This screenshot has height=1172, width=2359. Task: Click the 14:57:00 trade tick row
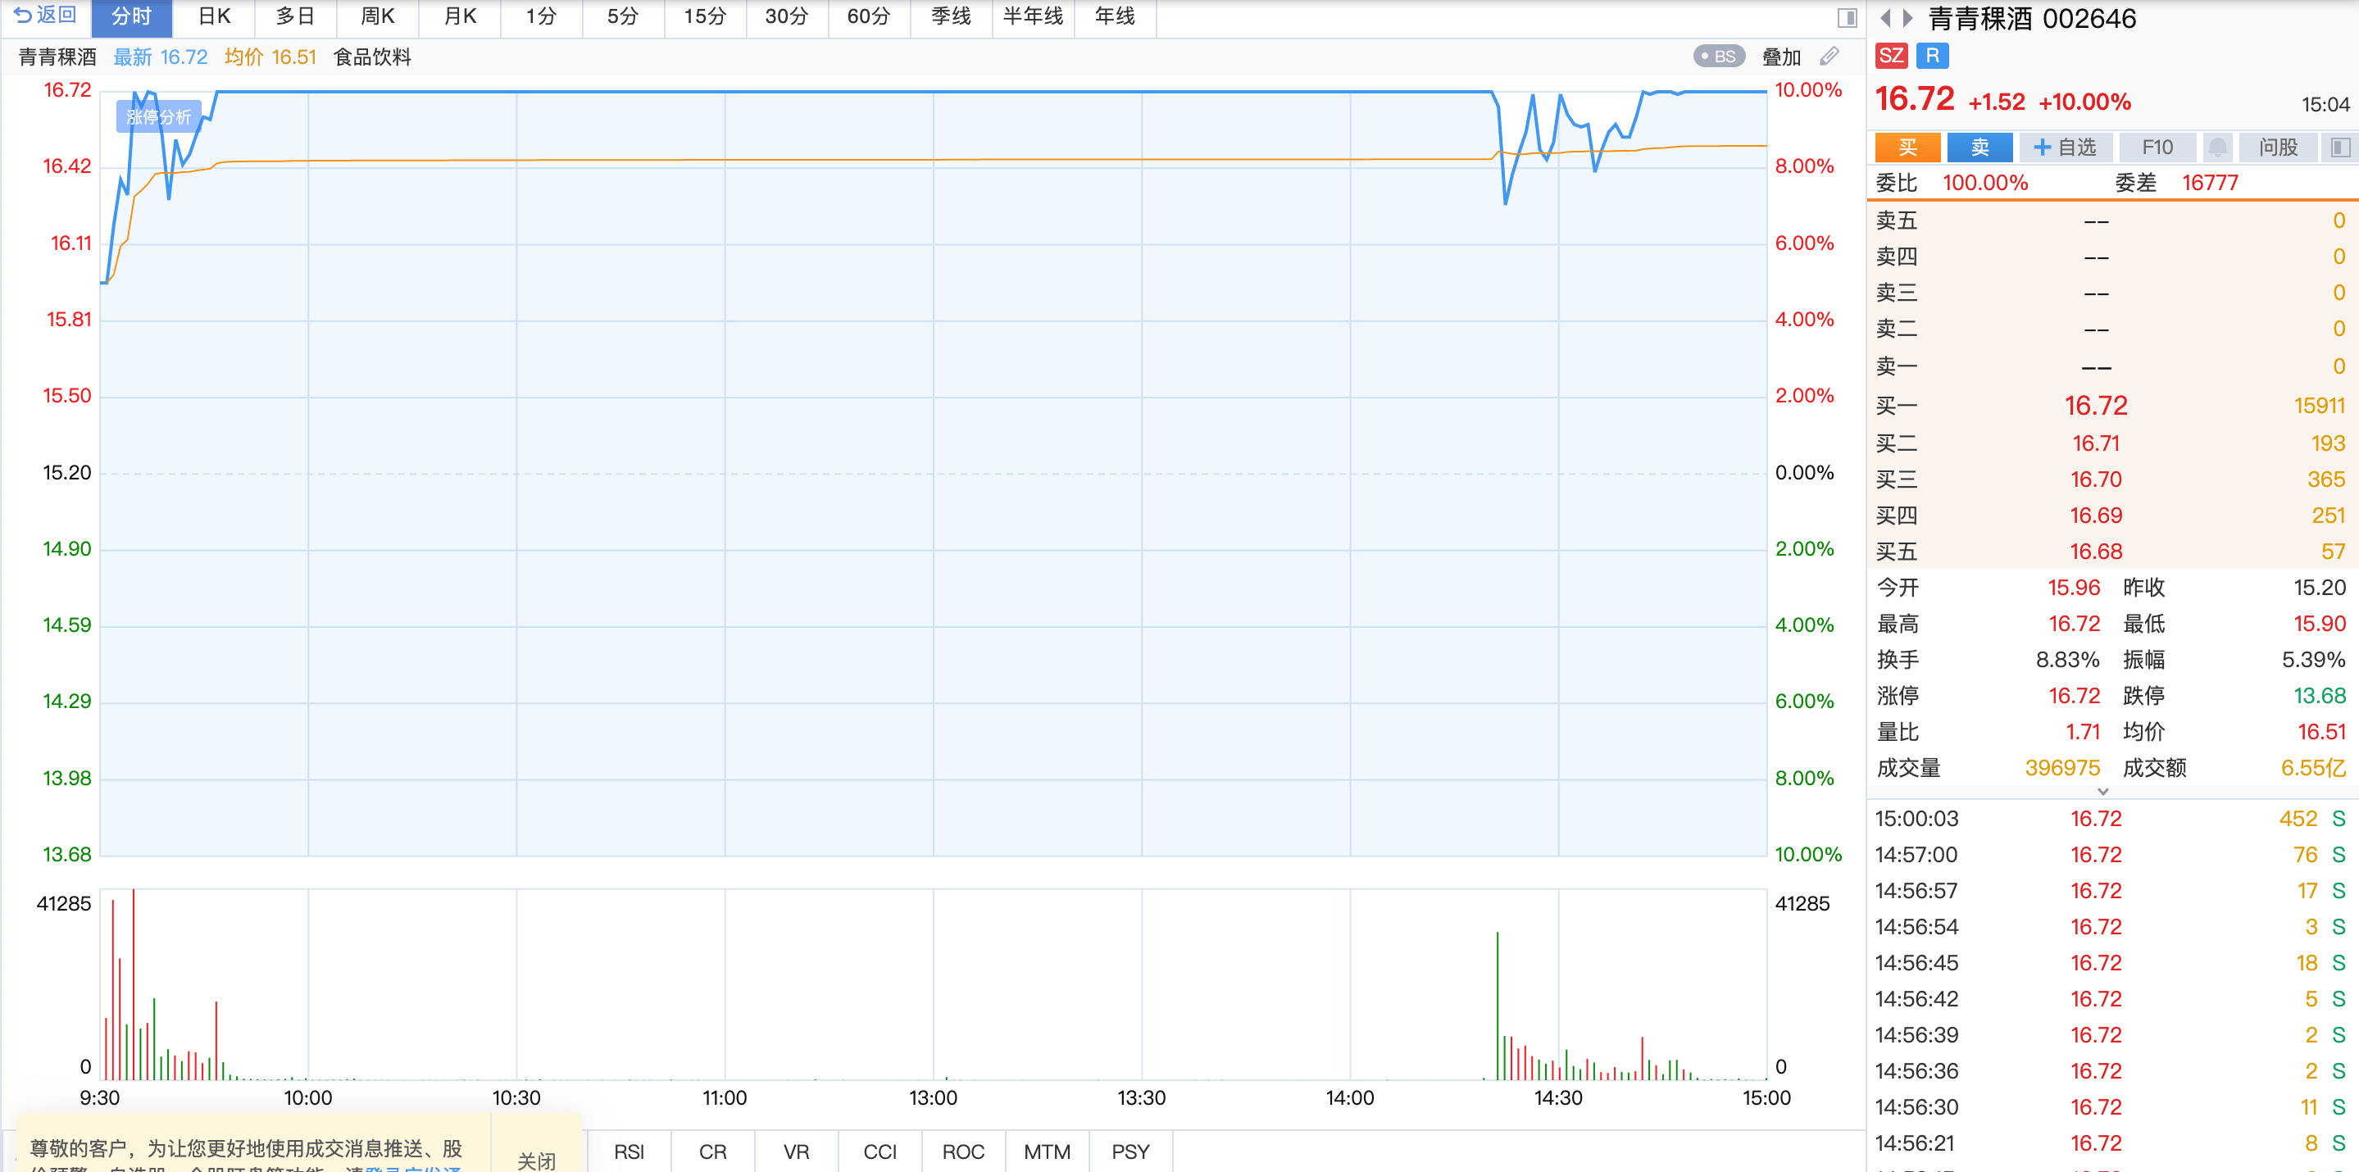[2111, 854]
